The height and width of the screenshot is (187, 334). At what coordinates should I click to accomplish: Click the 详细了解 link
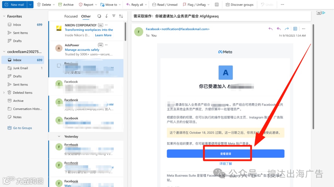click(225, 164)
